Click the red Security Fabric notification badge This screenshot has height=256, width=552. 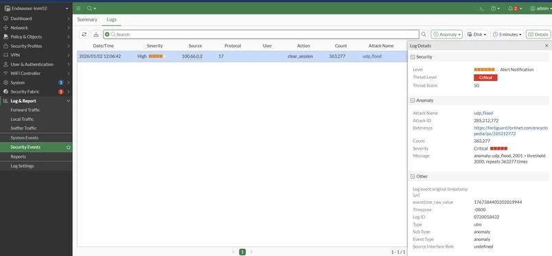tap(61, 91)
